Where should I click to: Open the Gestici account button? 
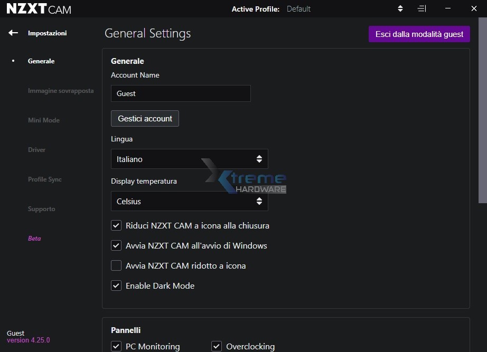coord(145,119)
